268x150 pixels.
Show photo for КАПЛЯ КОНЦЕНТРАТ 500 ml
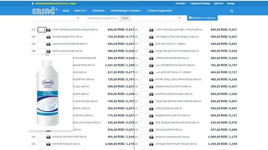(49, 37)
